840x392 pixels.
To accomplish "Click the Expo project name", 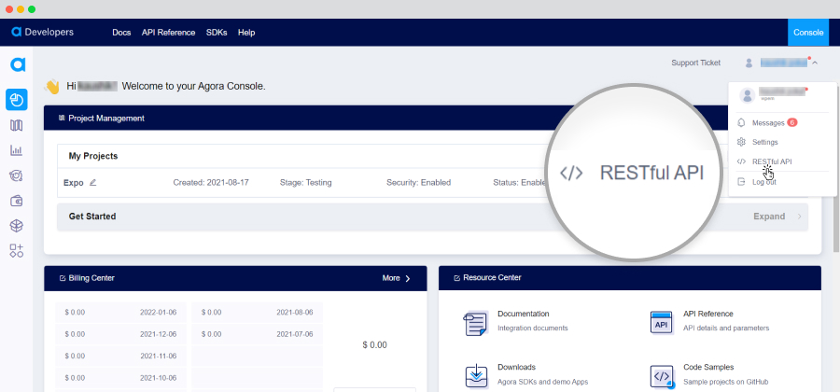I will [74, 183].
